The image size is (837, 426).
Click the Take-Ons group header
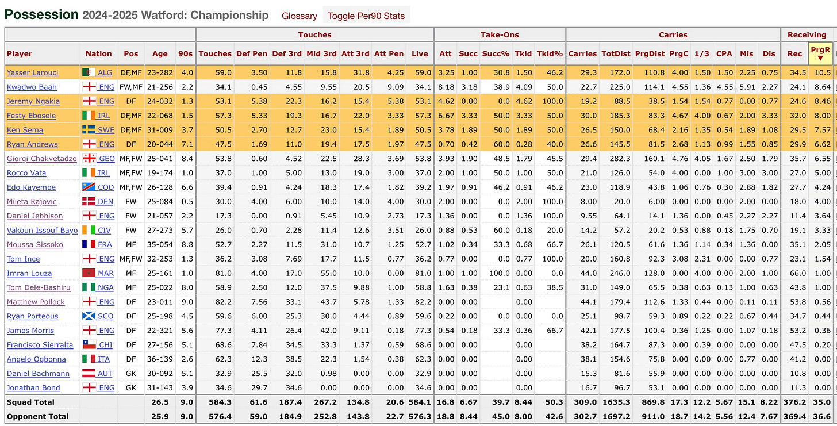(500, 34)
